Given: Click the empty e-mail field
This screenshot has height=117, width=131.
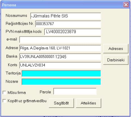Looking at the screenshot, I should click(60, 39).
